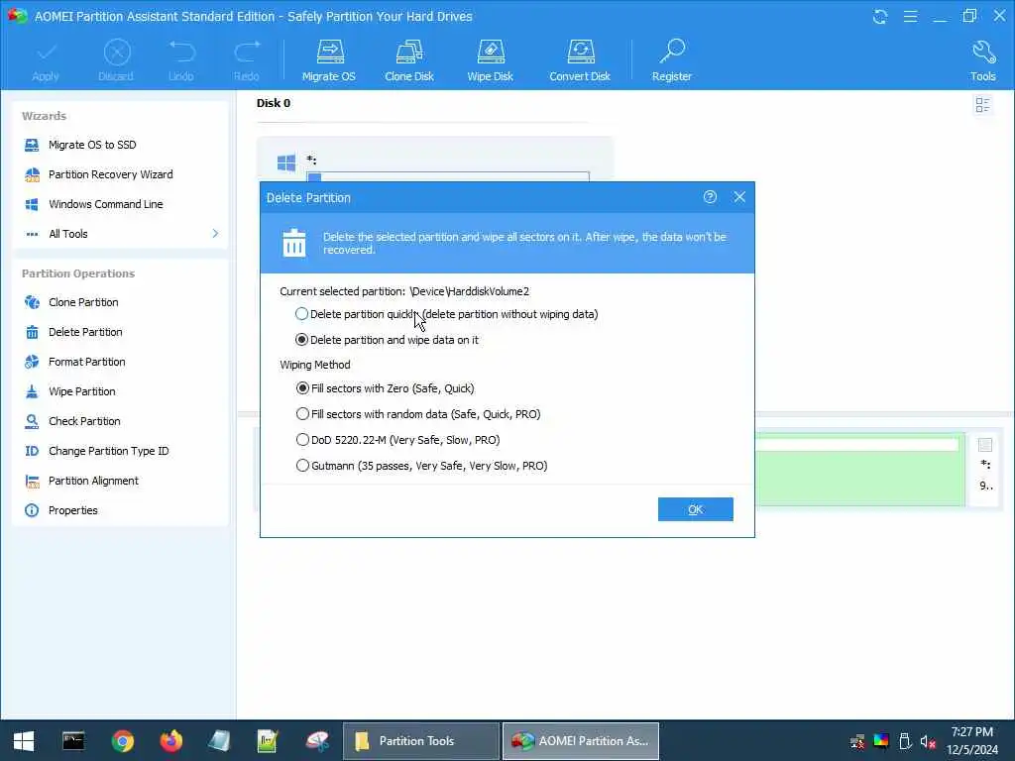Open Google Chrome from taskbar
This screenshot has width=1015, height=761.
point(122,741)
